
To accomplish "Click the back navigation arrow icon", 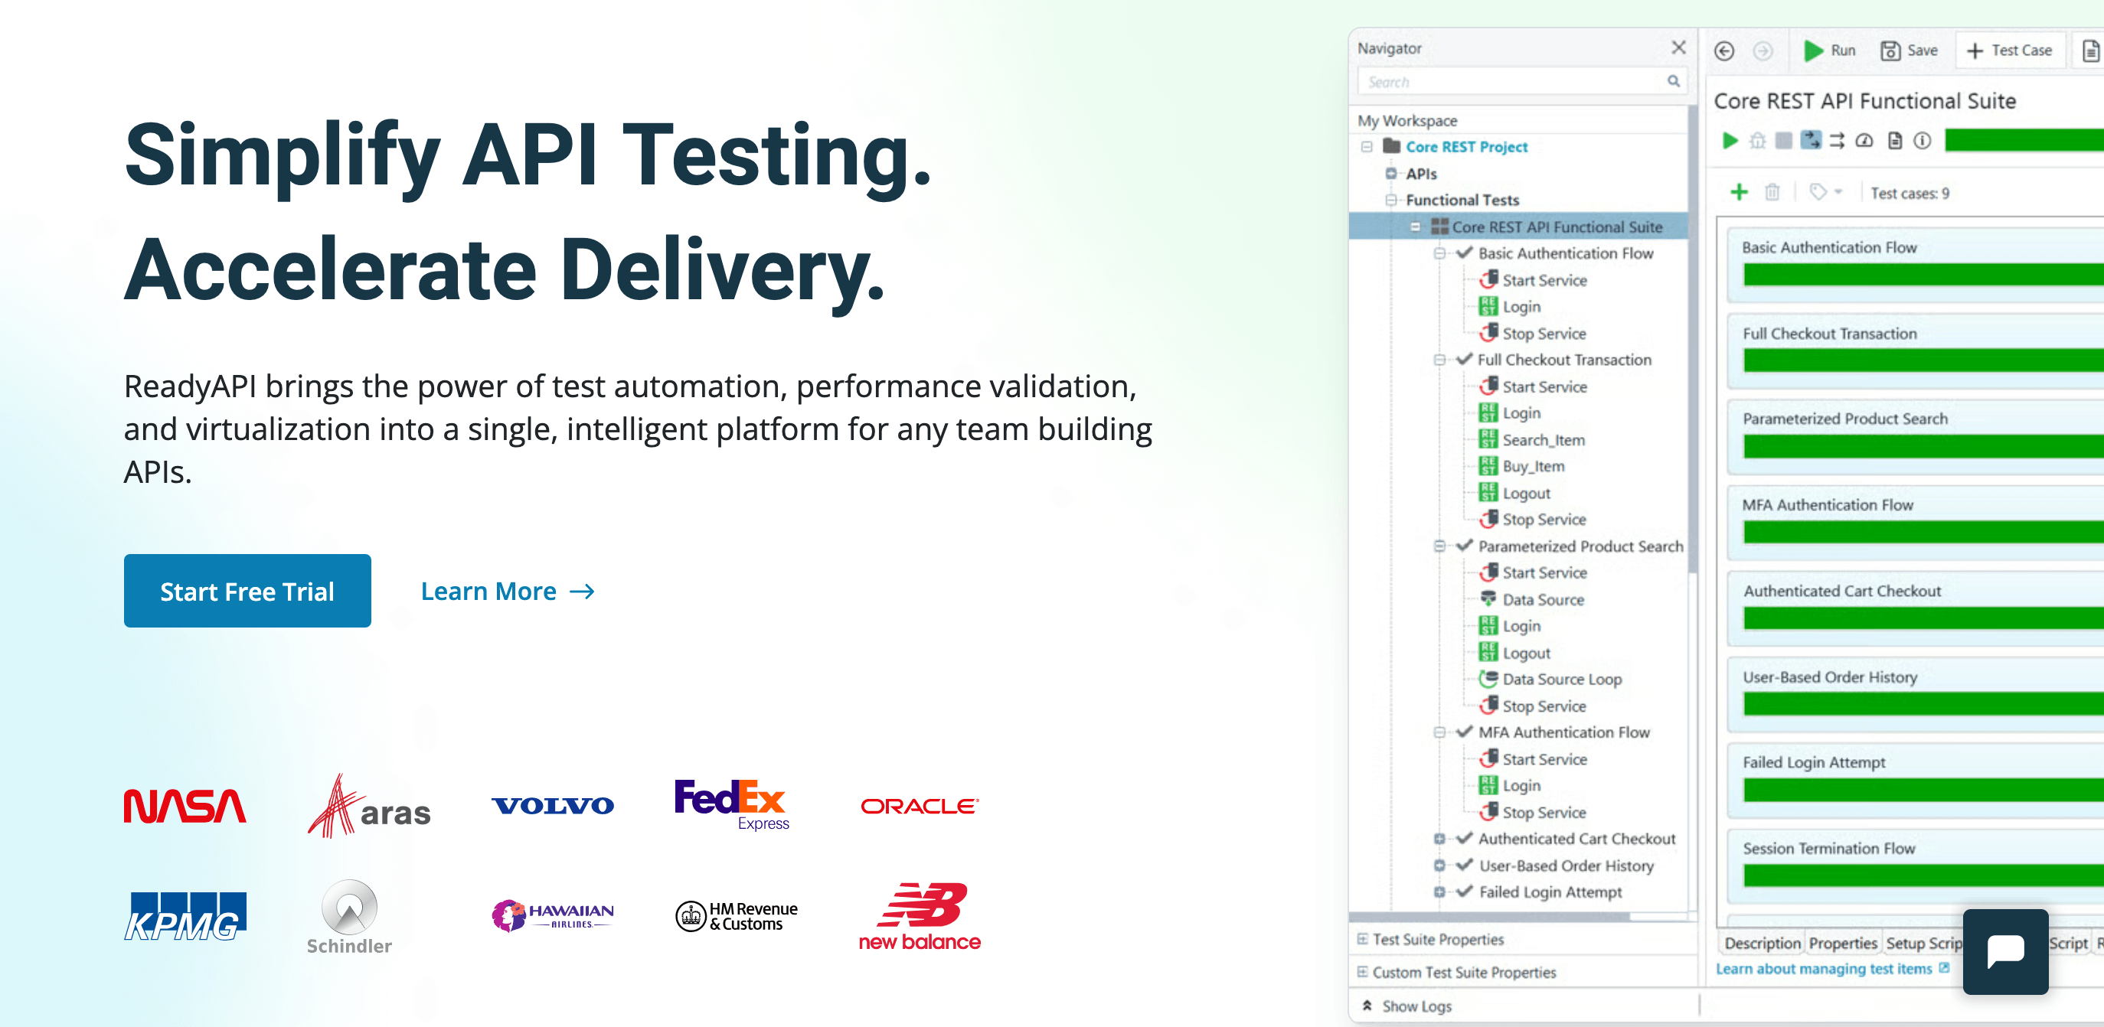I will (1723, 51).
